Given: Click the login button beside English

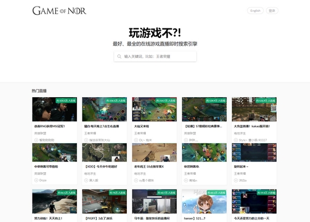Looking at the screenshot, I should coord(272,11).
